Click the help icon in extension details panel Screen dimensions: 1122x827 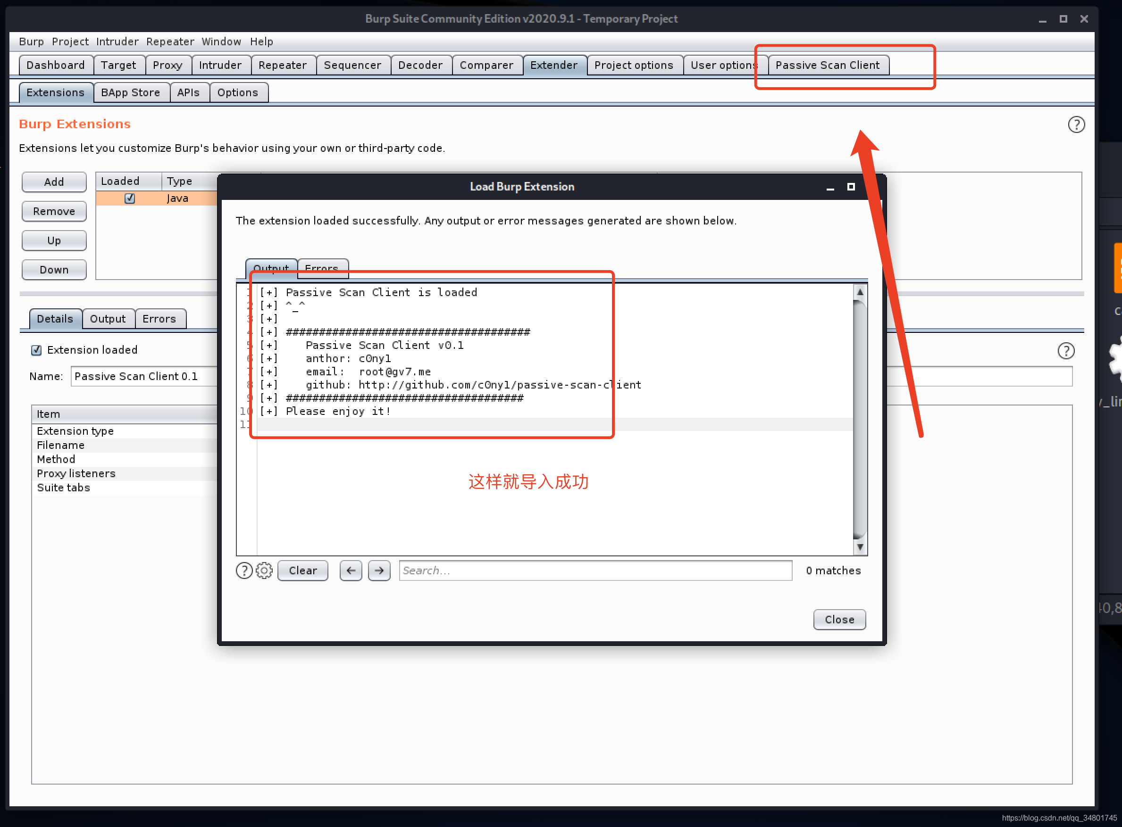pyautogui.click(x=1066, y=350)
